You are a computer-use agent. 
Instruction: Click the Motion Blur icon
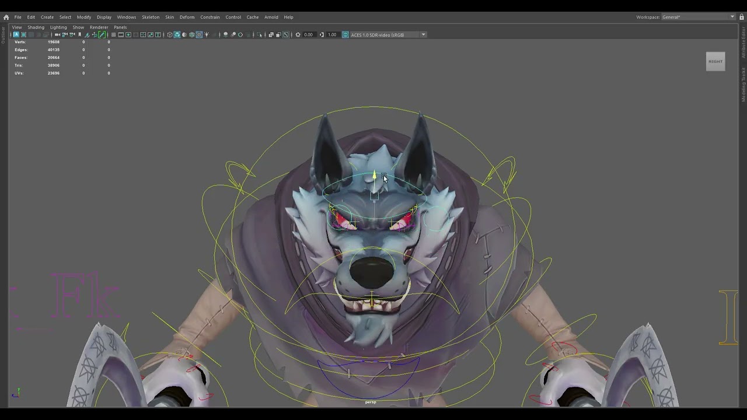(x=233, y=34)
